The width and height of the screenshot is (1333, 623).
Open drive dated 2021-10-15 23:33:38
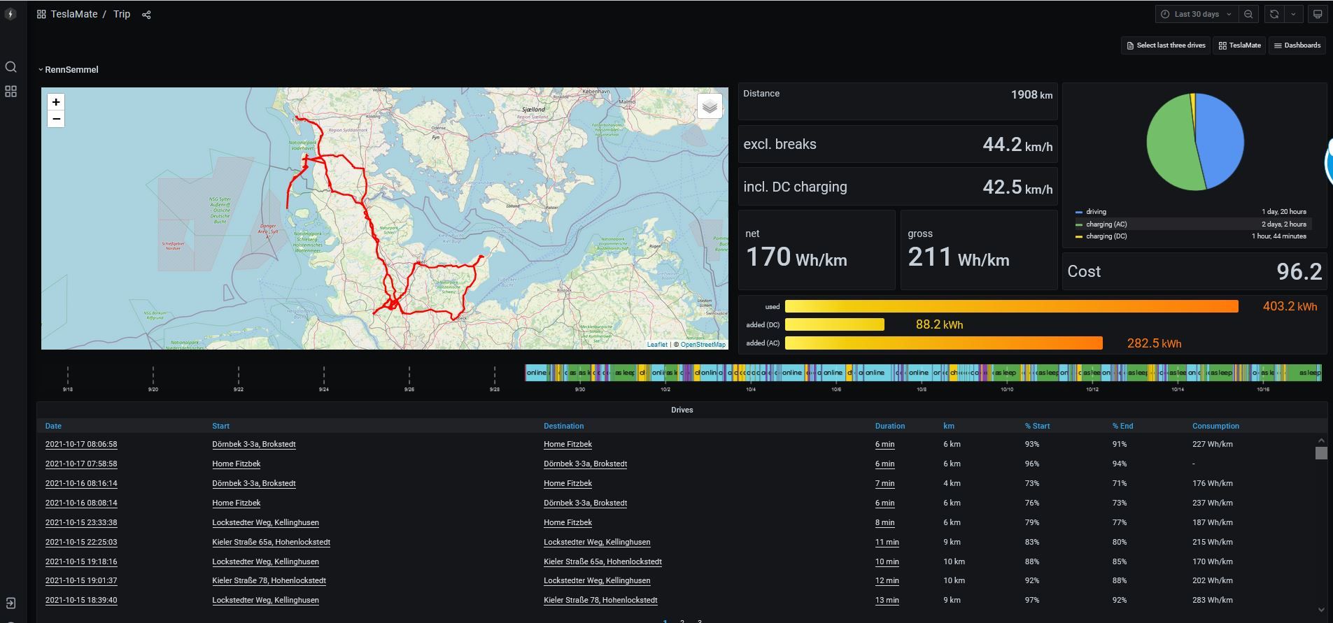[81, 523]
